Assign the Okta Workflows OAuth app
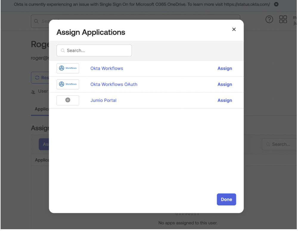298x231 pixels. tap(225, 85)
